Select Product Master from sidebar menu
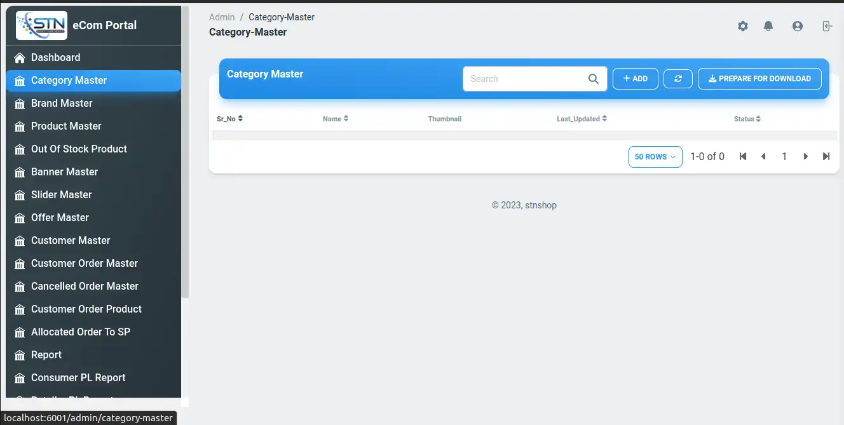 pyautogui.click(x=66, y=126)
